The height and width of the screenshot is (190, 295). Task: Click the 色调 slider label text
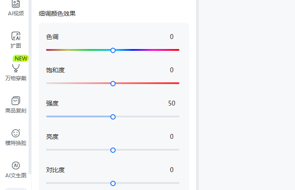[52, 37]
